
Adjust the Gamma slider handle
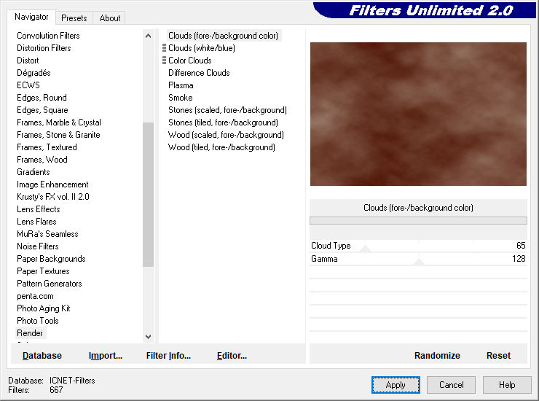[x=419, y=262]
